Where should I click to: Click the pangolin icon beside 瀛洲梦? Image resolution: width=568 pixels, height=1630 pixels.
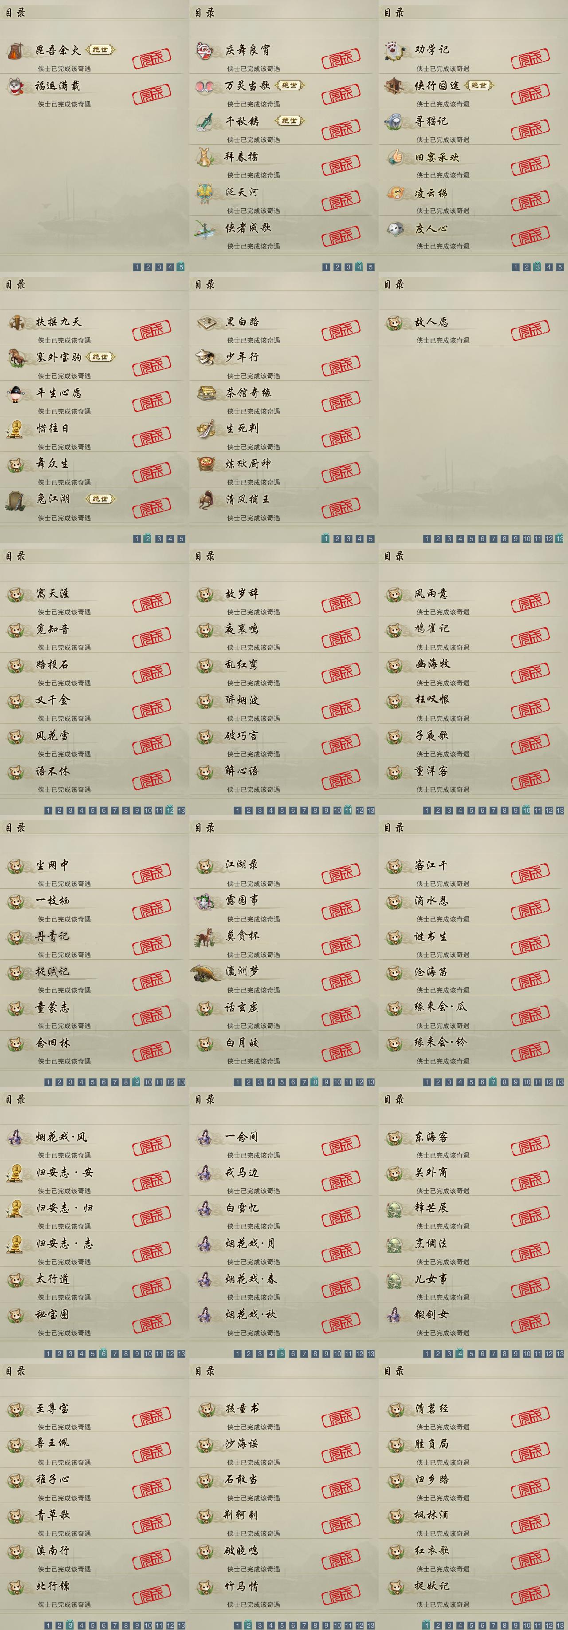(x=206, y=973)
